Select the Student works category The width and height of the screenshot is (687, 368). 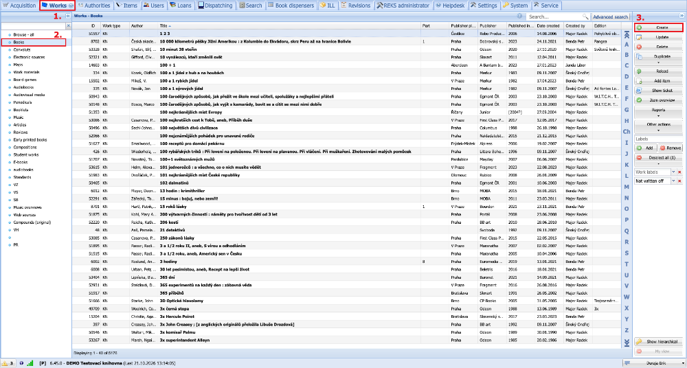coord(26,154)
